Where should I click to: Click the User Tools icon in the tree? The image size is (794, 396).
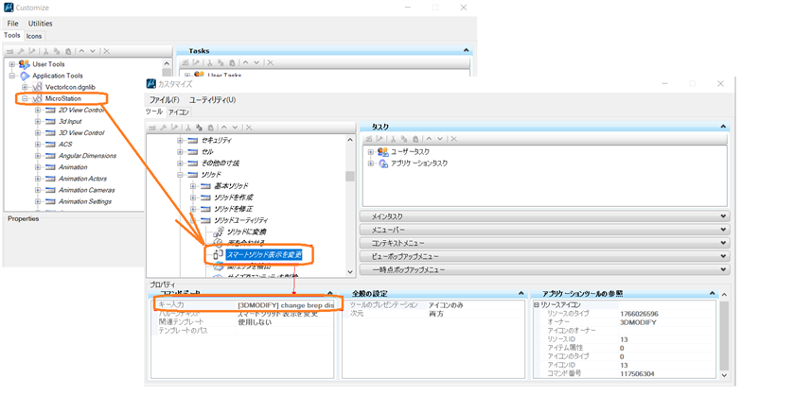point(24,64)
